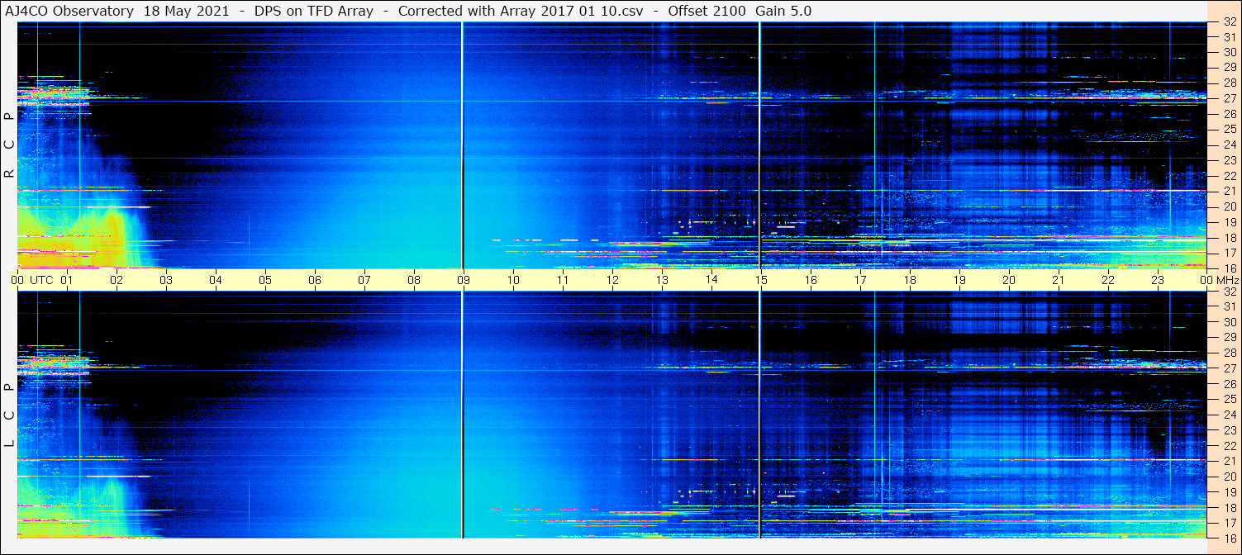Click the 31 MHz label of LCP frequency scale
This screenshot has height=555, width=1242.
pos(1229,306)
